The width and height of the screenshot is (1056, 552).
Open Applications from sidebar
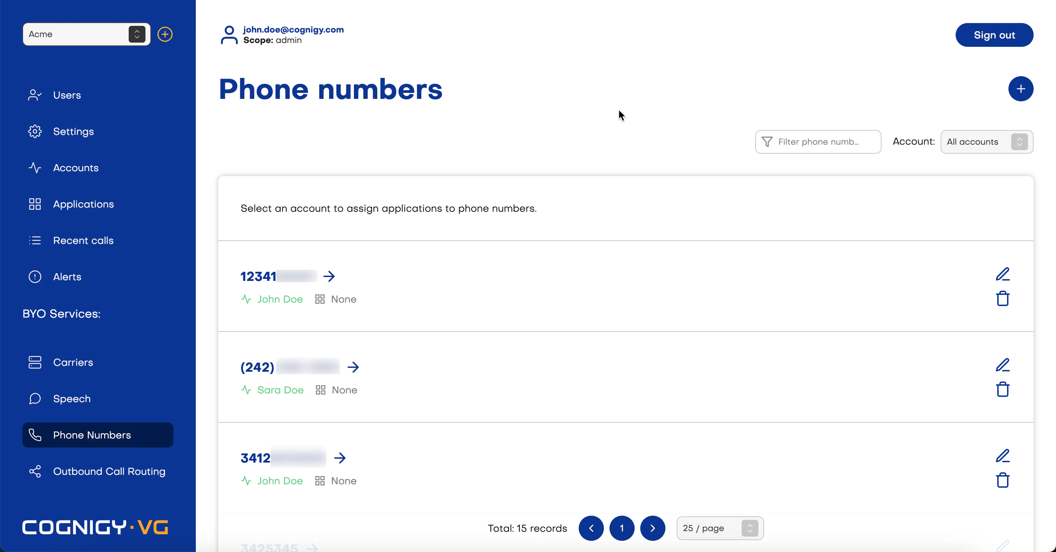click(x=98, y=204)
